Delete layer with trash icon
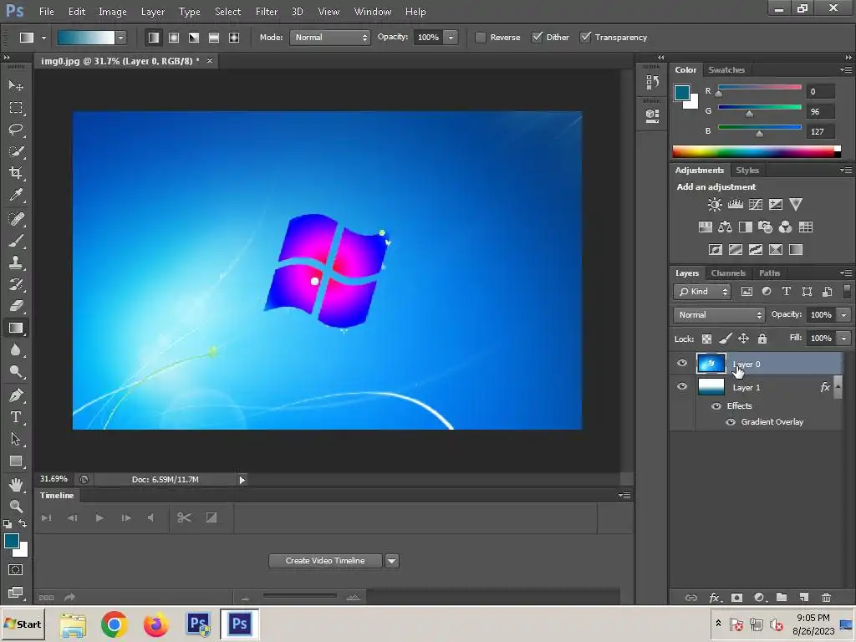This screenshot has width=856, height=642. [x=827, y=598]
